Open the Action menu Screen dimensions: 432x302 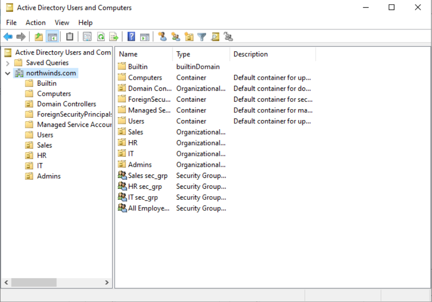click(x=35, y=22)
